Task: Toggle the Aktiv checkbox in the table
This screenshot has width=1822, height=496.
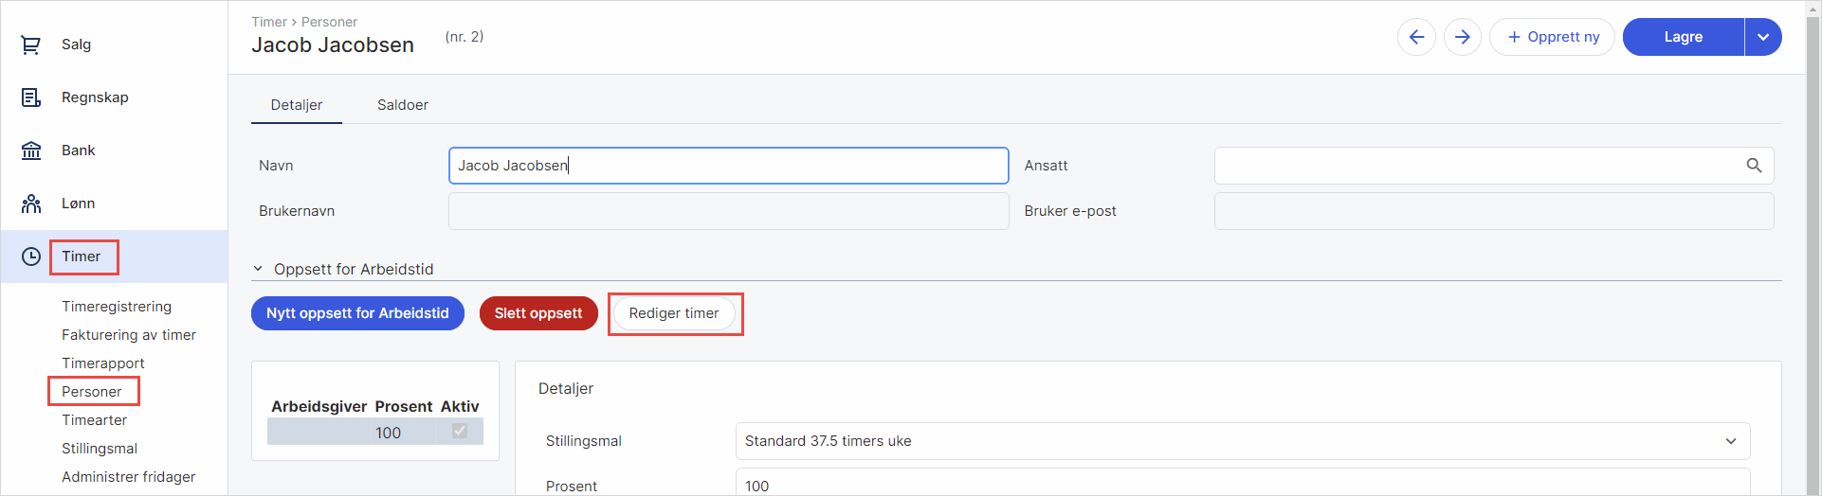Action: pyautogui.click(x=460, y=432)
